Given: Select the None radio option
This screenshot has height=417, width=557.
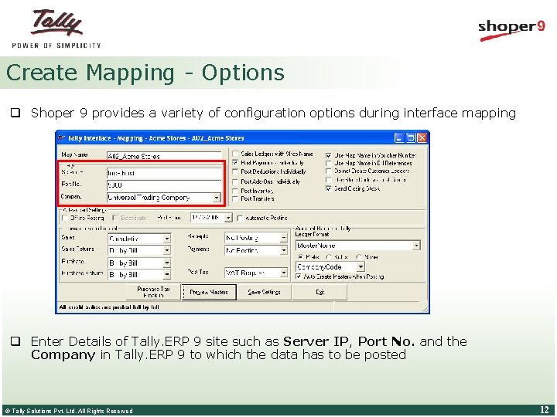Looking at the screenshot, I should 359,256.
